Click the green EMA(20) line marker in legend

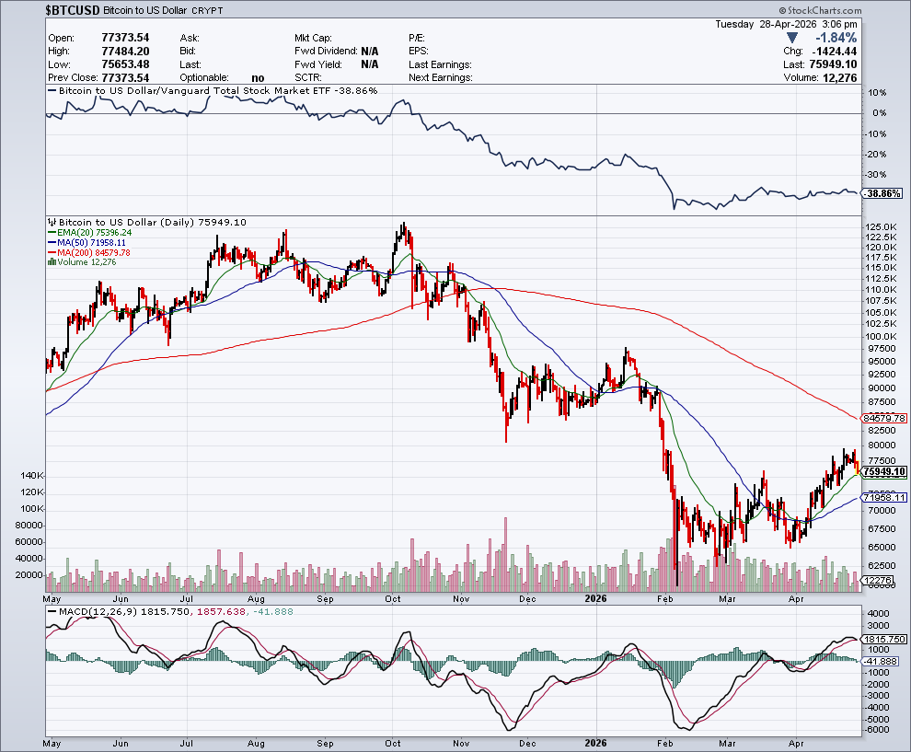point(51,233)
